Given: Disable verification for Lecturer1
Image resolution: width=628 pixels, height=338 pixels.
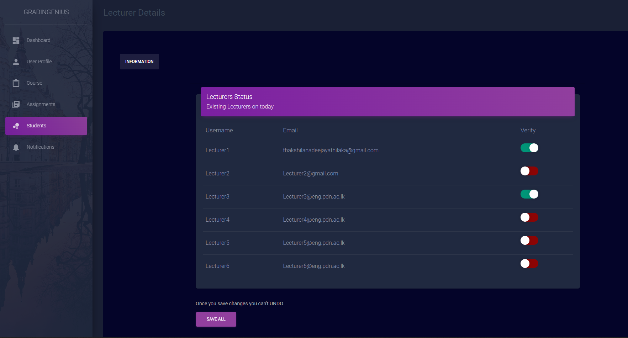Looking at the screenshot, I should click(529, 148).
